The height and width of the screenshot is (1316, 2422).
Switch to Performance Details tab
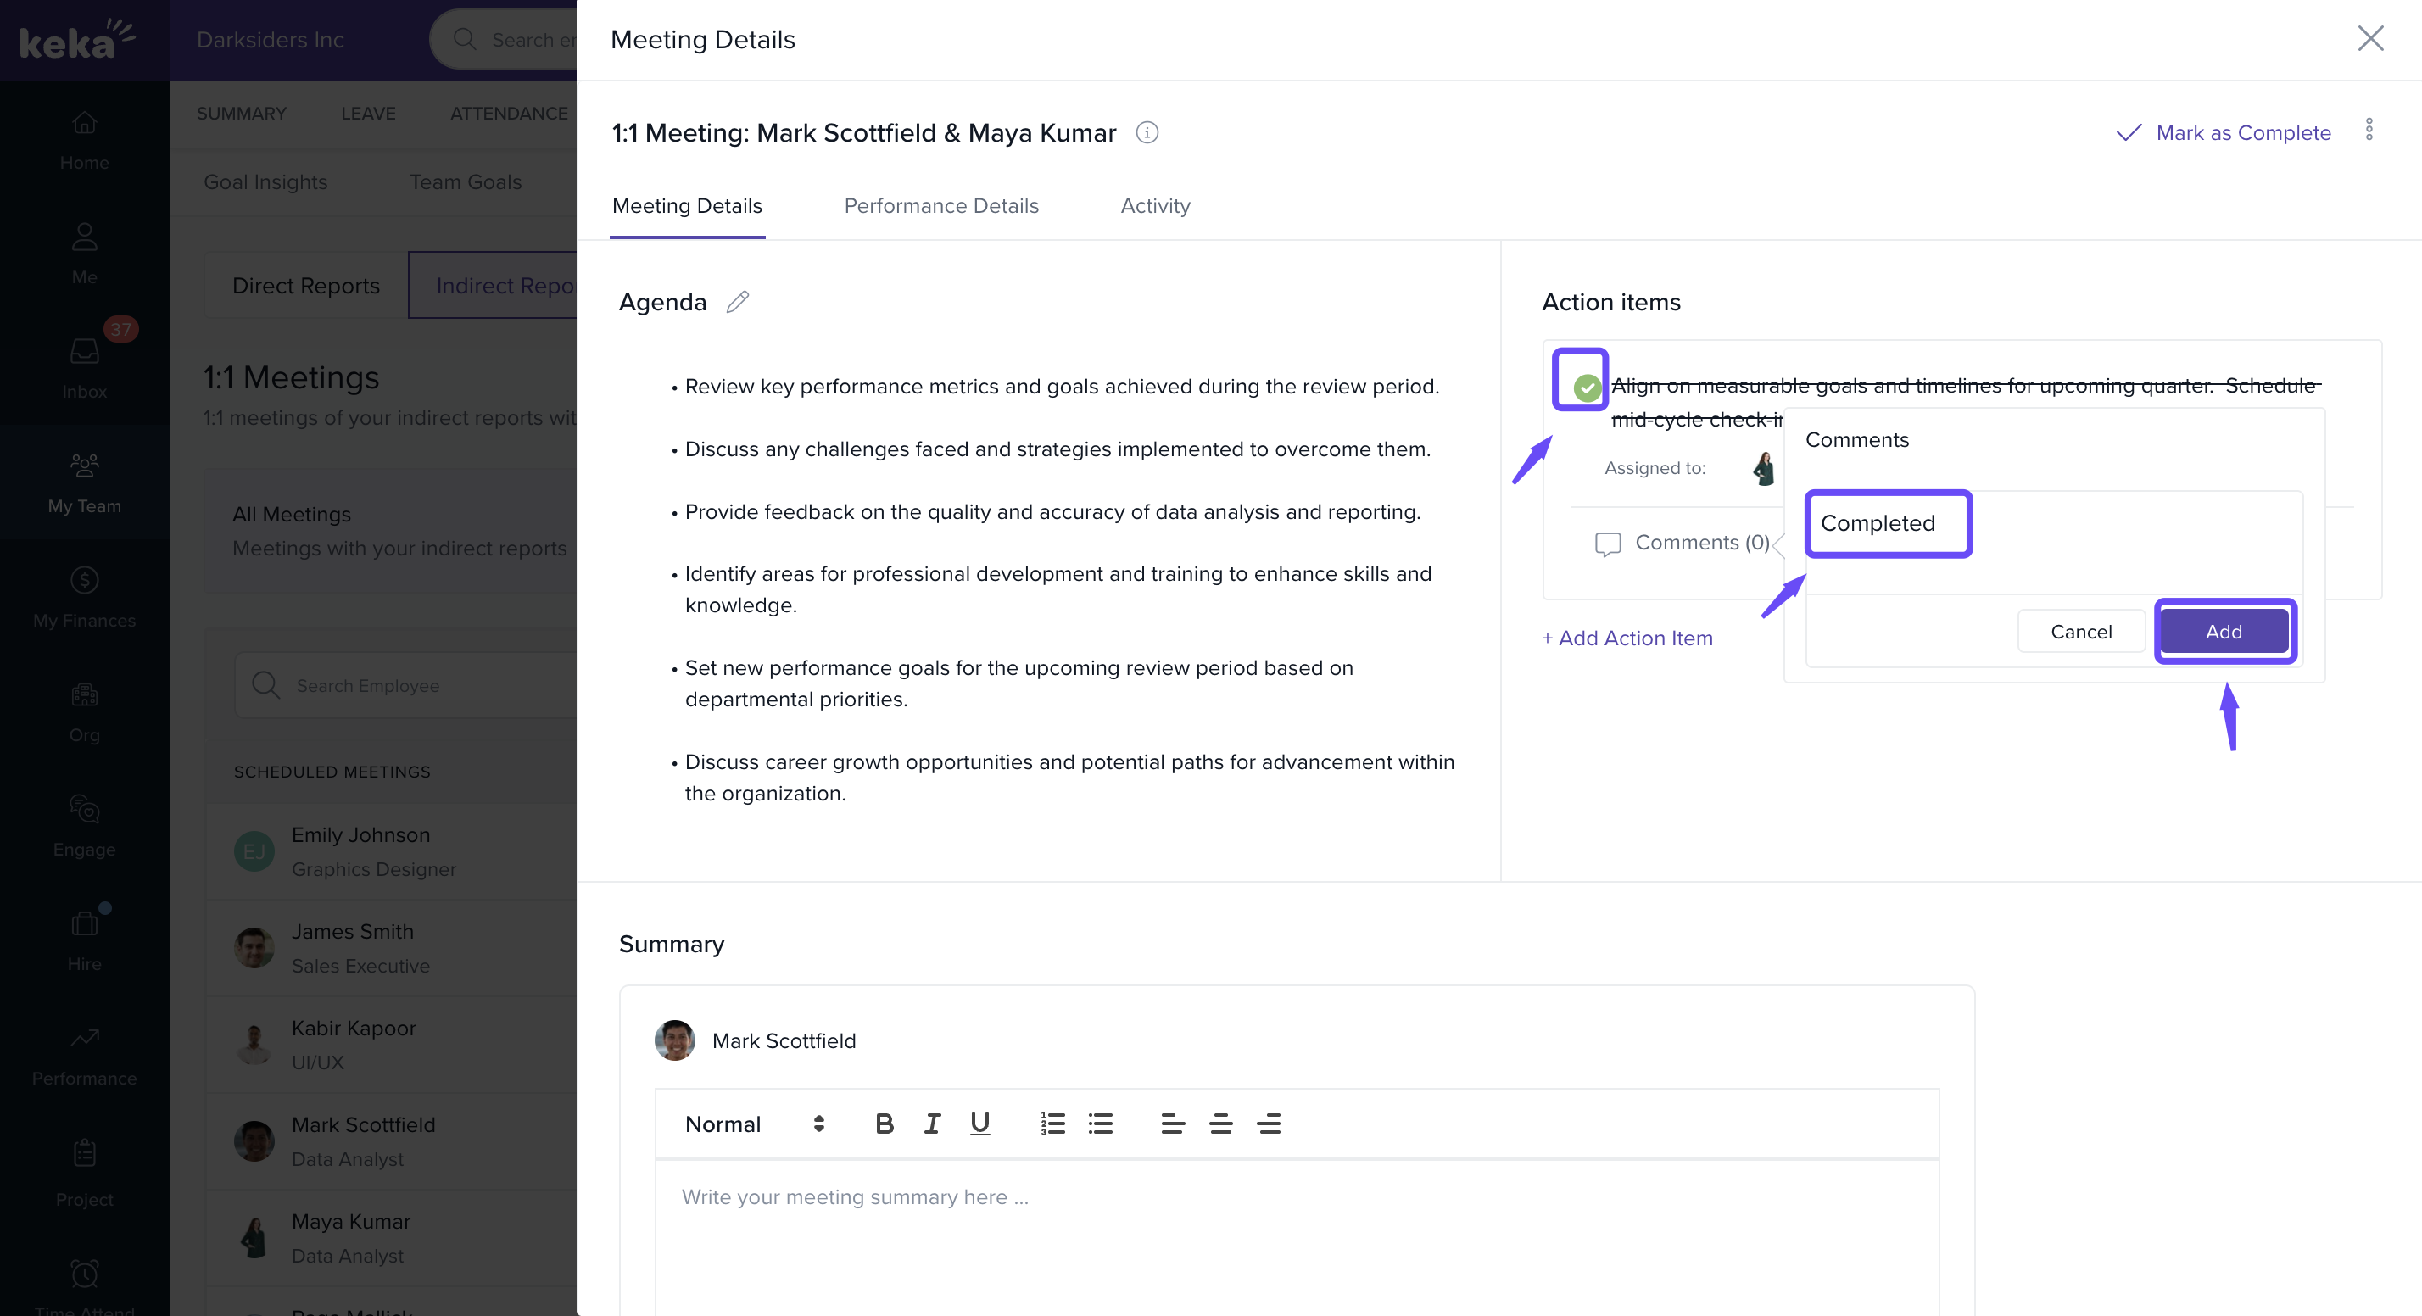pos(940,206)
